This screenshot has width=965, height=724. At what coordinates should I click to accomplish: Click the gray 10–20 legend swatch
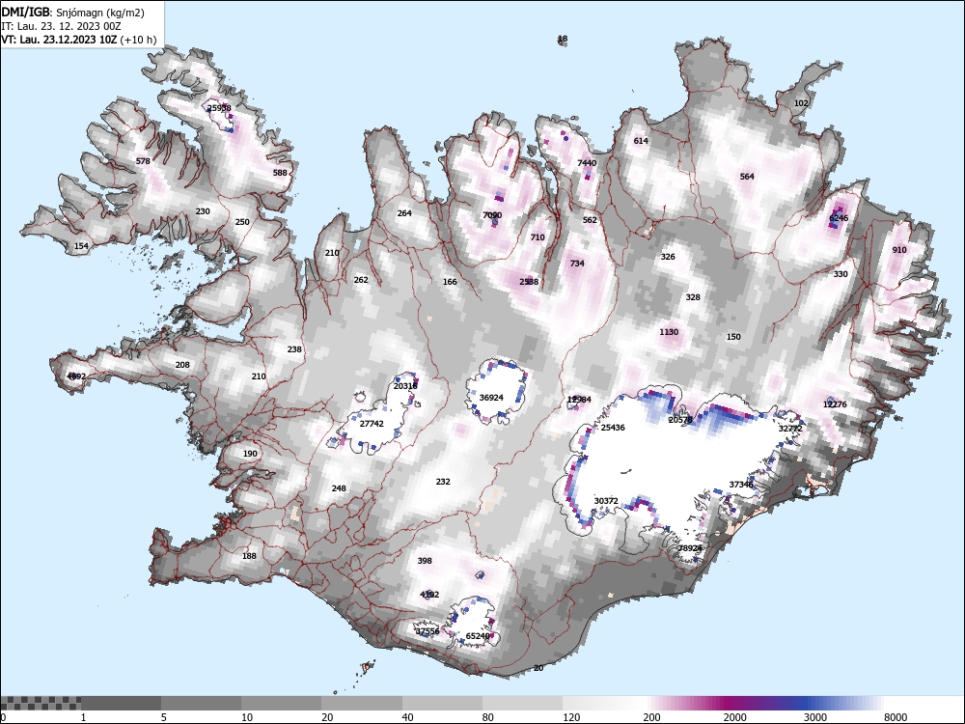(281, 703)
